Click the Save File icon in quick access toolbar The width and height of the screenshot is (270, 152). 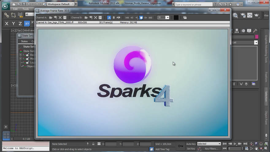pos(24,4)
